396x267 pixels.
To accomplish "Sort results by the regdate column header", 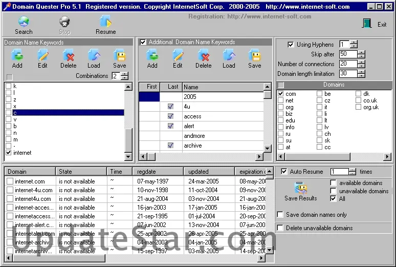I will click(158, 172).
